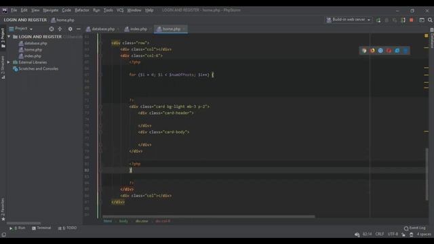Open the Tools menu
The width and height of the screenshot is (434, 244).
108,10
